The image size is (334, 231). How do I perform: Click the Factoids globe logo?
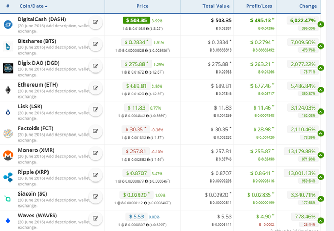[8, 133]
